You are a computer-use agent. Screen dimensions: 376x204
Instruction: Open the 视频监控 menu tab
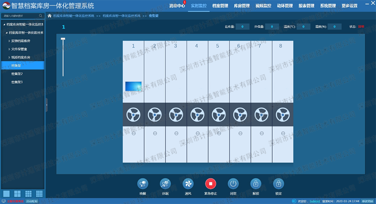tap(263, 6)
